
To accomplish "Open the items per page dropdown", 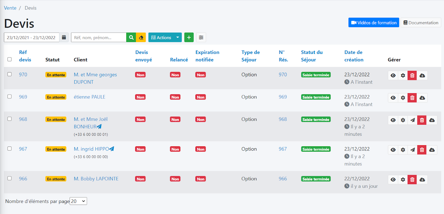I will click(78, 201).
